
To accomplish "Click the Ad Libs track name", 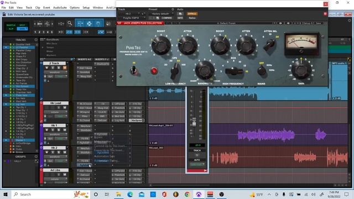I will (x=55, y=170).
